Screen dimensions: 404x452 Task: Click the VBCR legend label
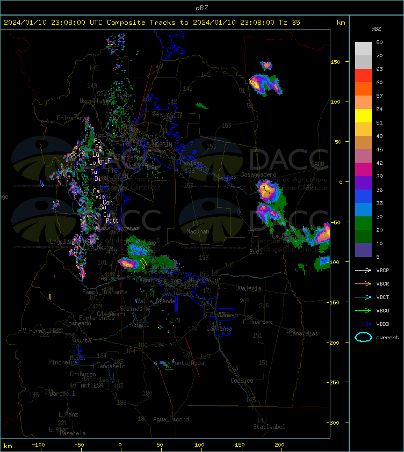(x=383, y=283)
